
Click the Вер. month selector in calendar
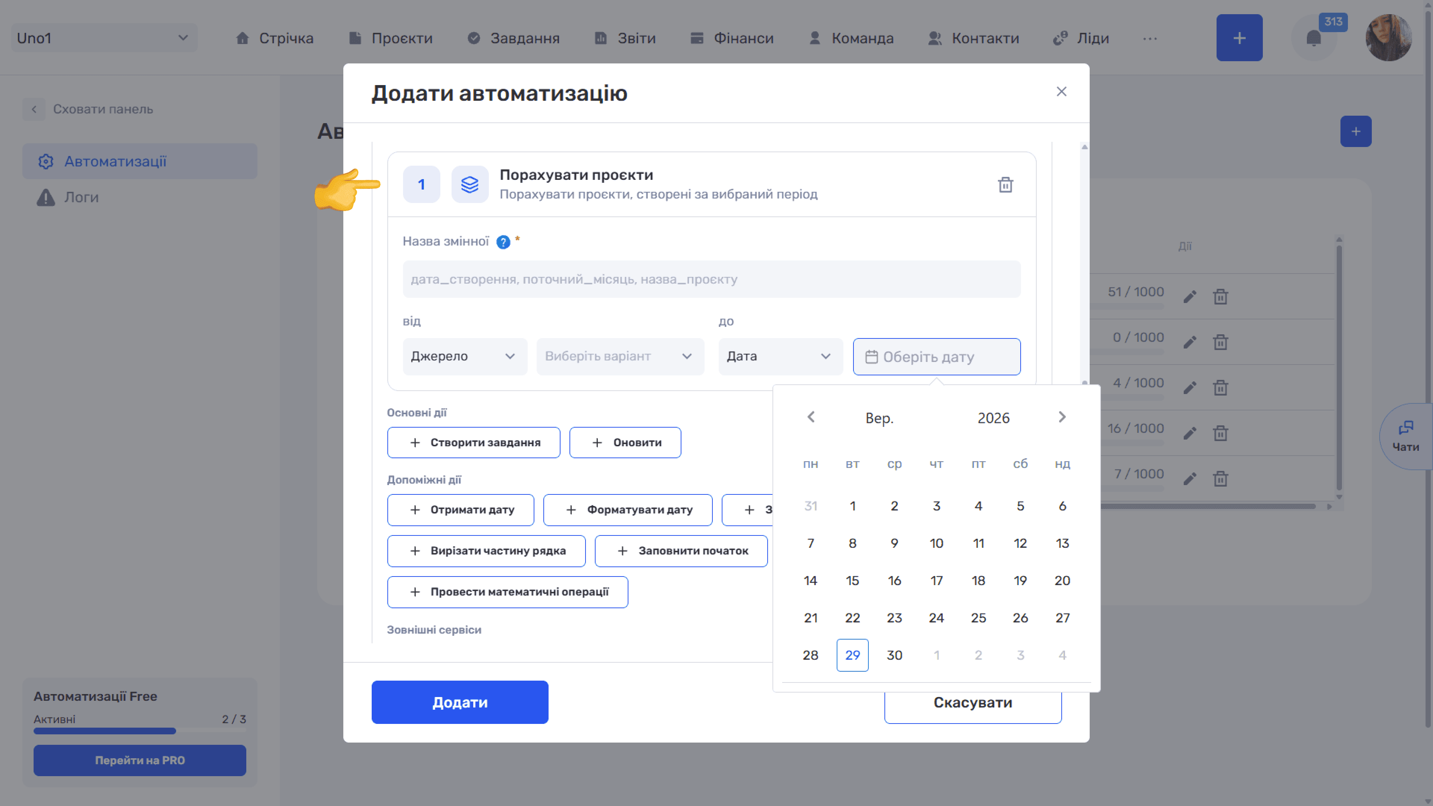point(879,418)
